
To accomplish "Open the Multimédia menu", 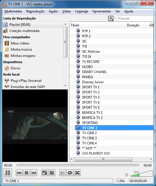I will coord(13,11).
